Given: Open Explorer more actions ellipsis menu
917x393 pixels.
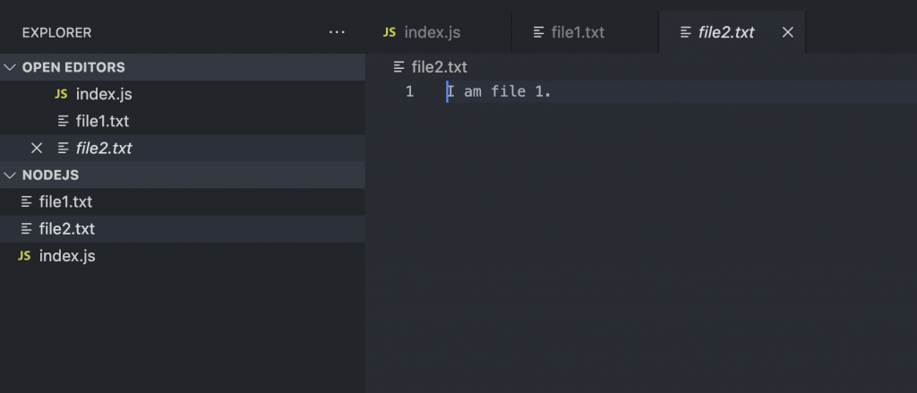Looking at the screenshot, I should [x=337, y=32].
